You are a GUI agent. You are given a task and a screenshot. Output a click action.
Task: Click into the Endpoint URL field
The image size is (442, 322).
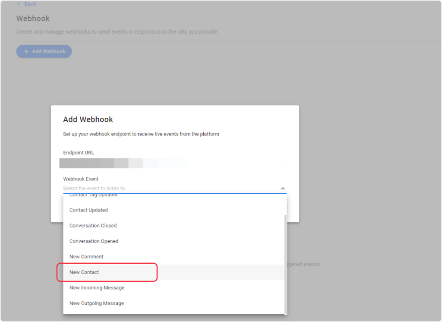[x=173, y=163]
